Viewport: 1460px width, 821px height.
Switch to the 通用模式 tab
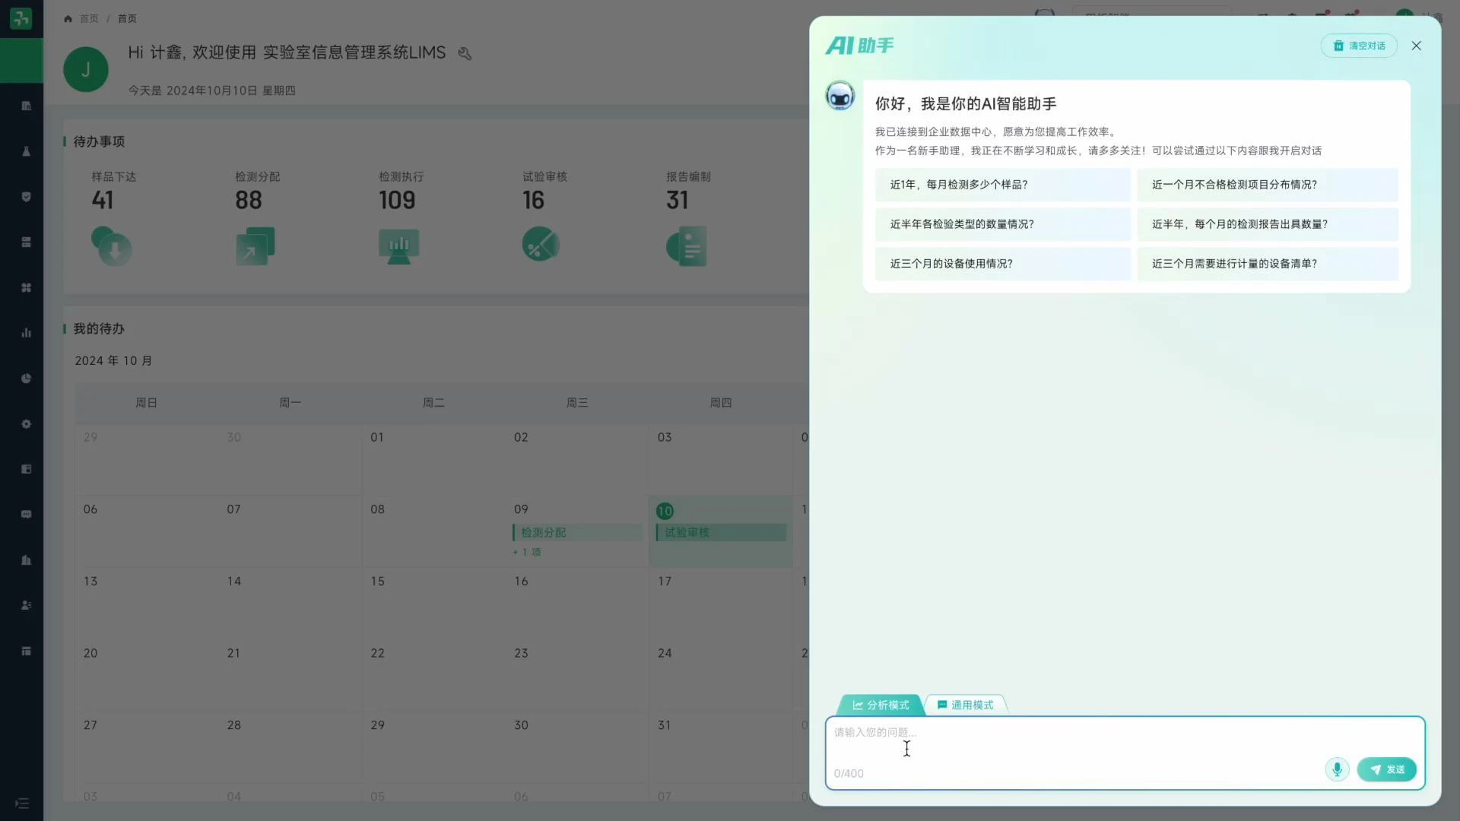pos(964,704)
